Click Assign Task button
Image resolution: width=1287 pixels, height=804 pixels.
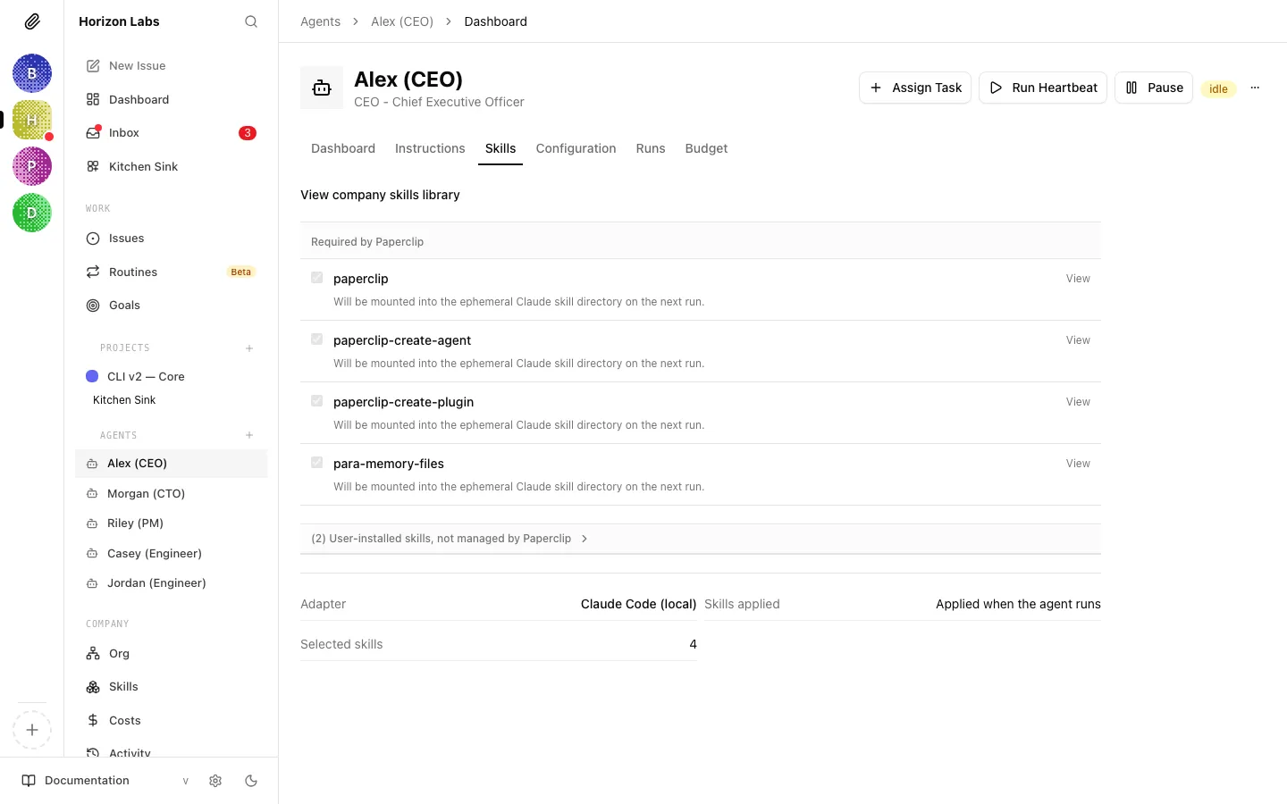pyautogui.click(x=915, y=88)
